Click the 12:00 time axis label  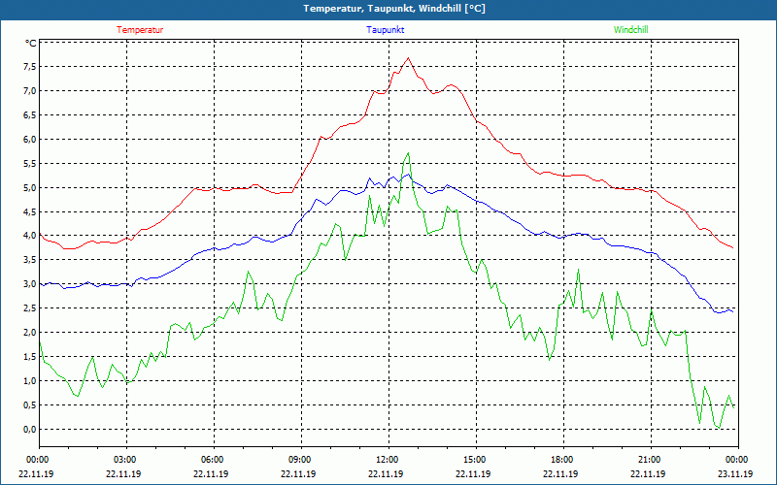[386, 460]
